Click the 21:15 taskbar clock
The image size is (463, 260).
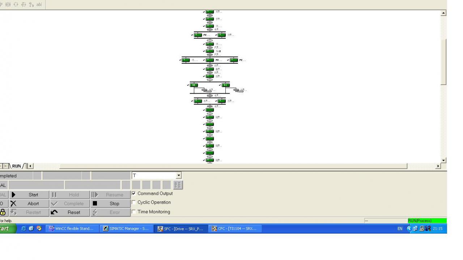click(438, 229)
